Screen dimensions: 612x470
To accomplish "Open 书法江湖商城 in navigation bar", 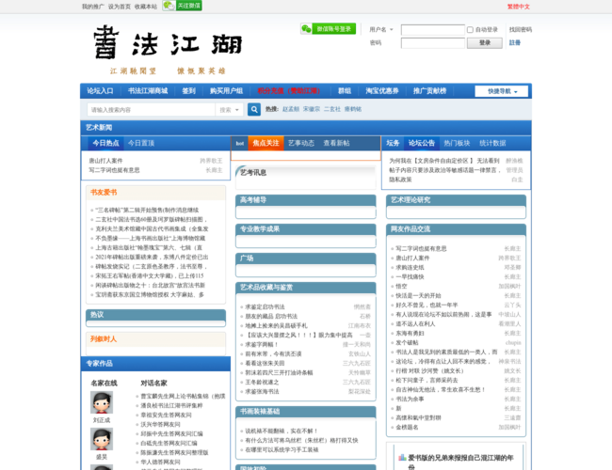I will point(148,91).
